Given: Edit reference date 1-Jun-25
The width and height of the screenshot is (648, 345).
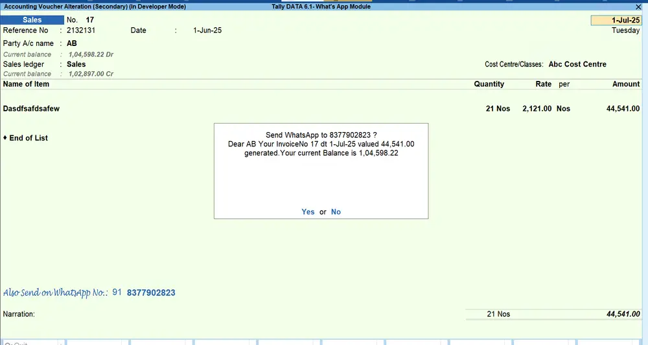Looking at the screenshot, I should pyautogui.click(x=207, y=30).
